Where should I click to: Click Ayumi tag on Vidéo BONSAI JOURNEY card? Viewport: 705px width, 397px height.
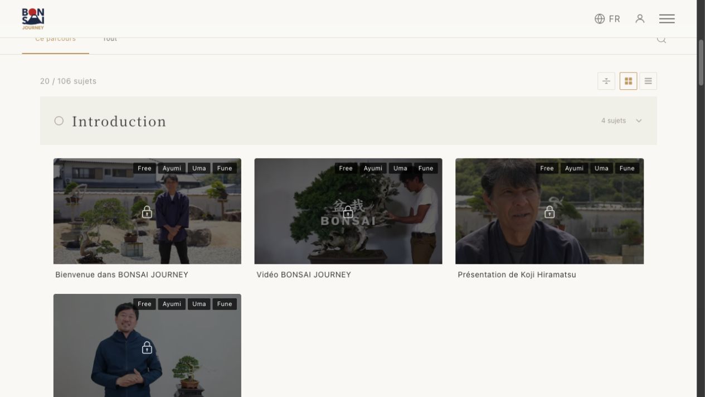[373, 168]
